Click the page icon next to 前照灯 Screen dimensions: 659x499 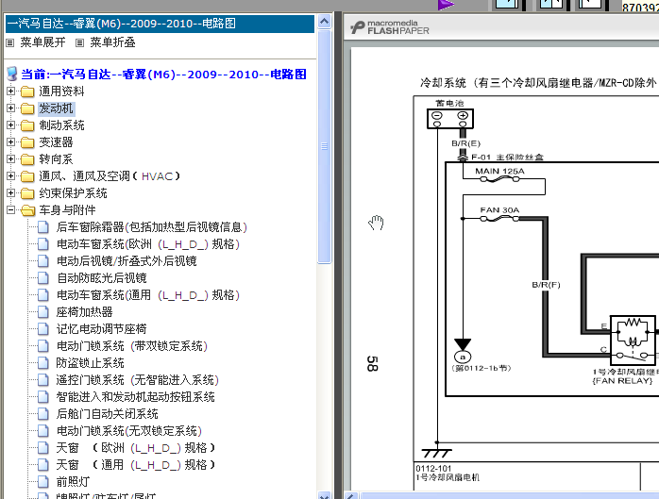click(42, 482)
